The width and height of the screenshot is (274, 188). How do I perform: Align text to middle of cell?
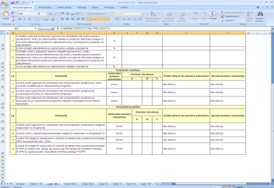click(67, 14)
